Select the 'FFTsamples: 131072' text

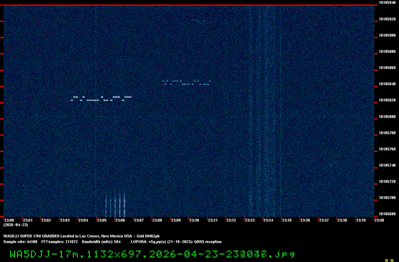59,242
